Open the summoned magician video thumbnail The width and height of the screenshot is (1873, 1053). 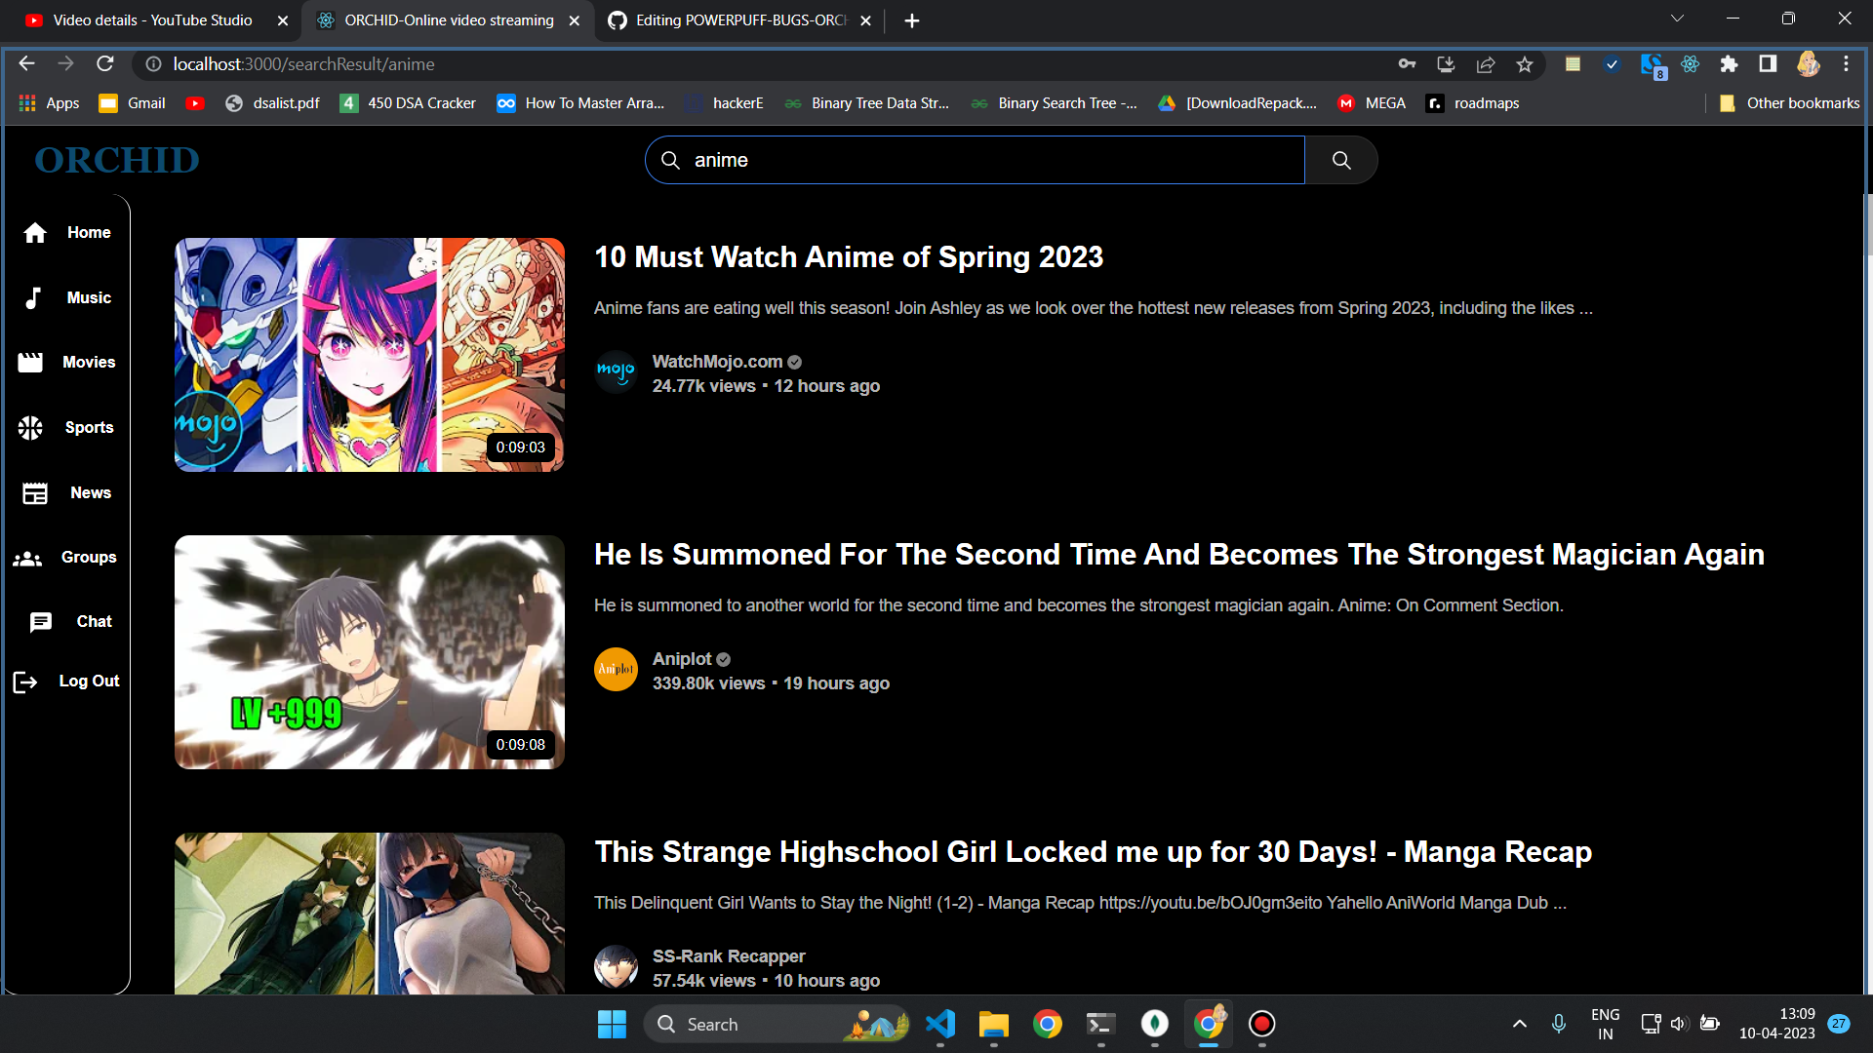369,651
